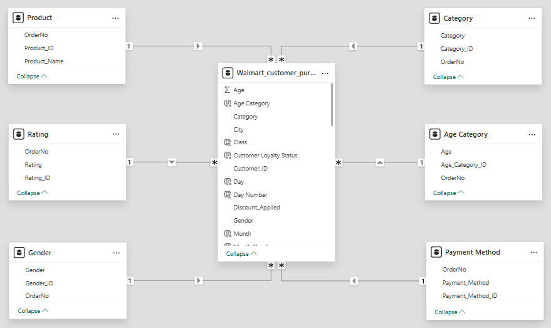
Task: Select OrderNo field in Category table
Action: tap(452, 62)
